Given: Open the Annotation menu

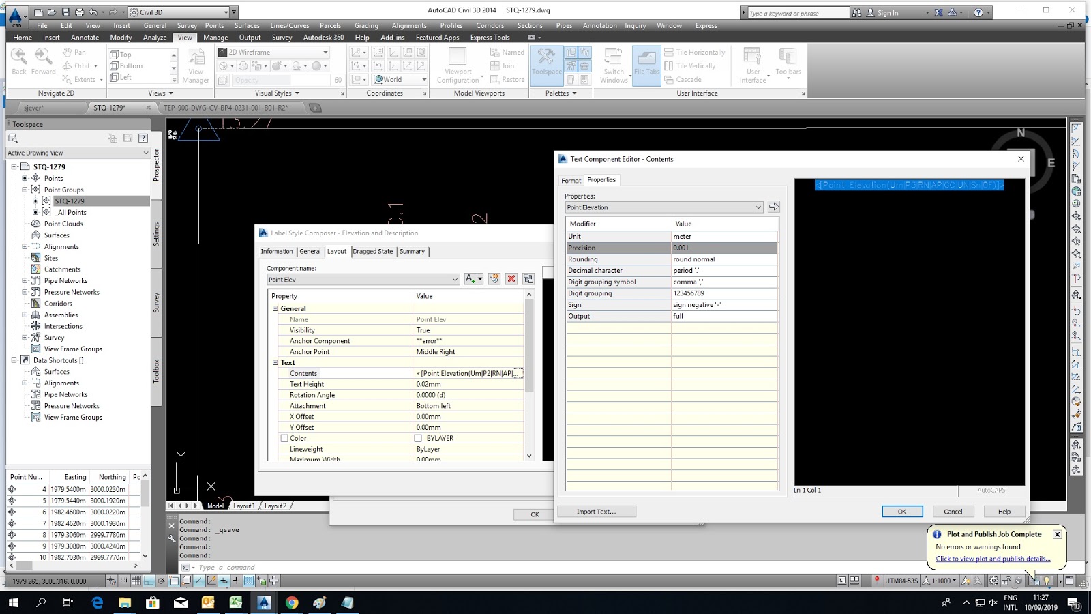Looking at the screenshot, I should tap(599, 25).
